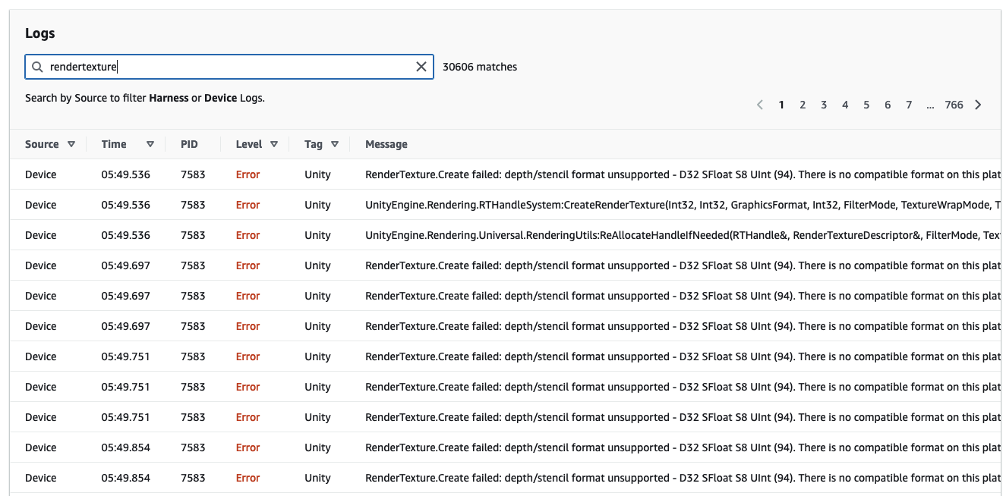
Task: Jump to last page 766
Action: click(x=954, y=105)
